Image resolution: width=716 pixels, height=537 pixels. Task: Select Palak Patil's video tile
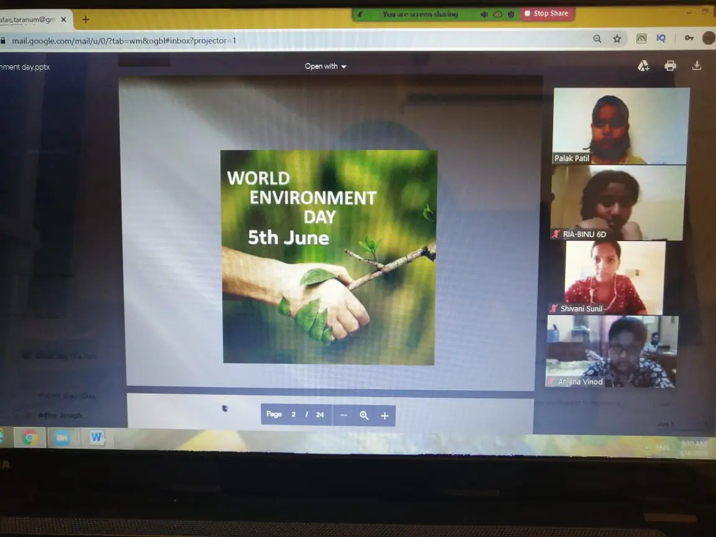621,125
